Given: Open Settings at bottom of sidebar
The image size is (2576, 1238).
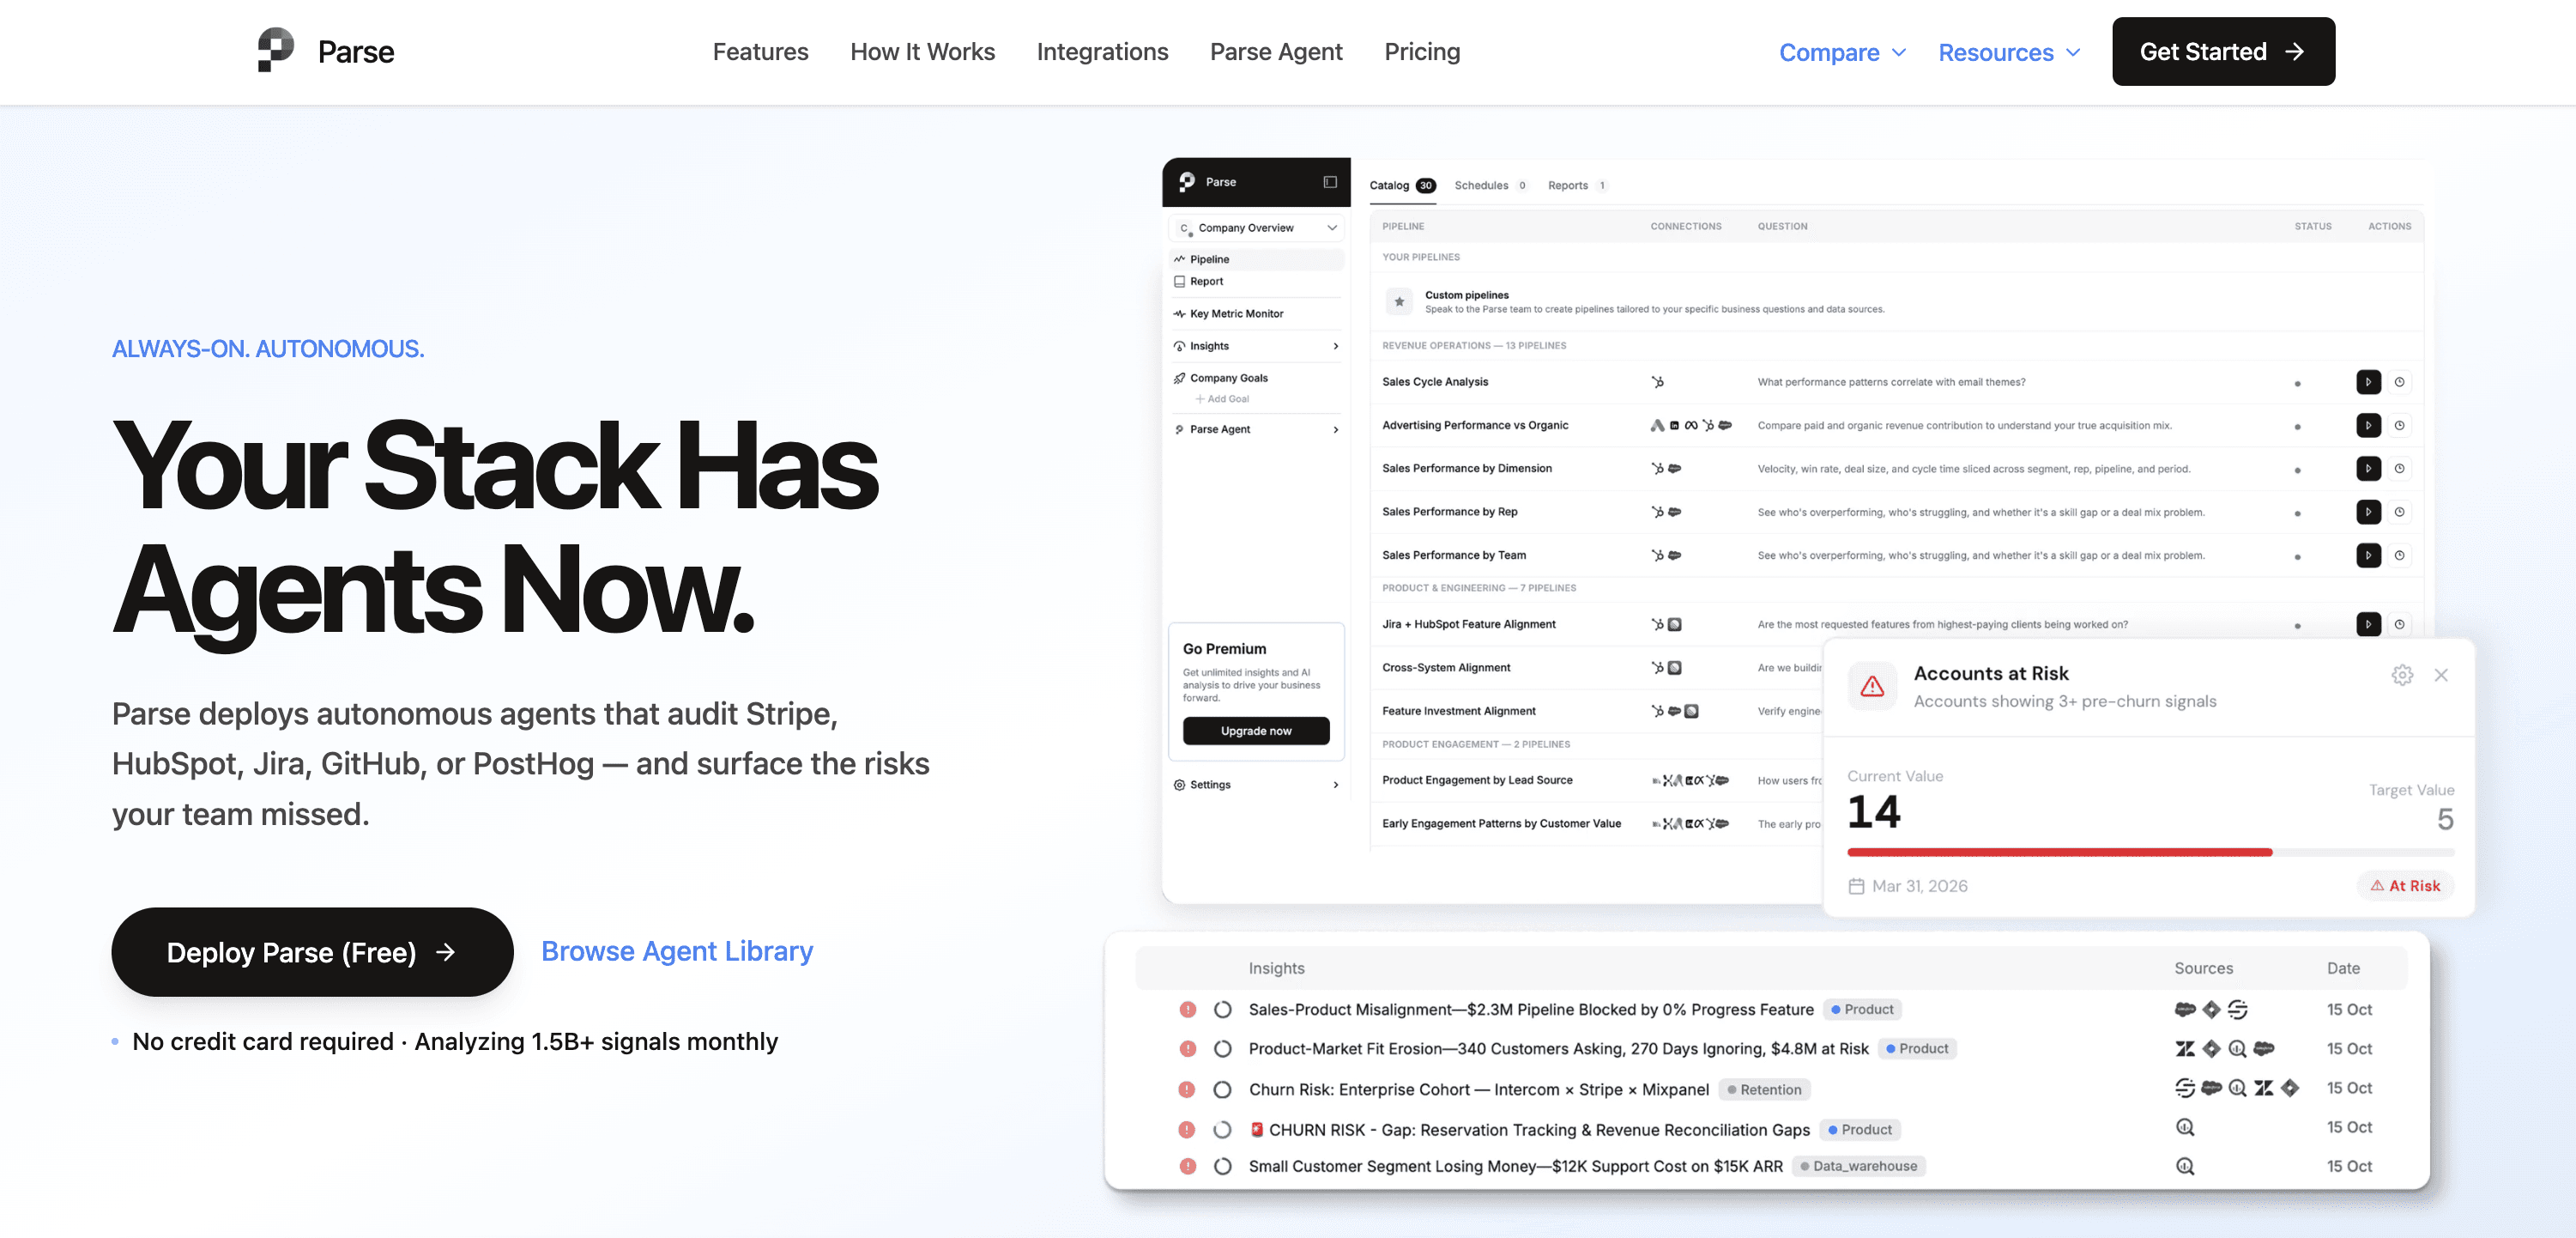Looking at the screenshot, I should (x=1211, y=785).
